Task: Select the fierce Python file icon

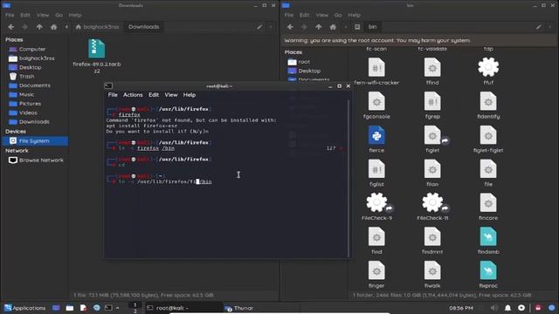Action: tap(376, 135)
